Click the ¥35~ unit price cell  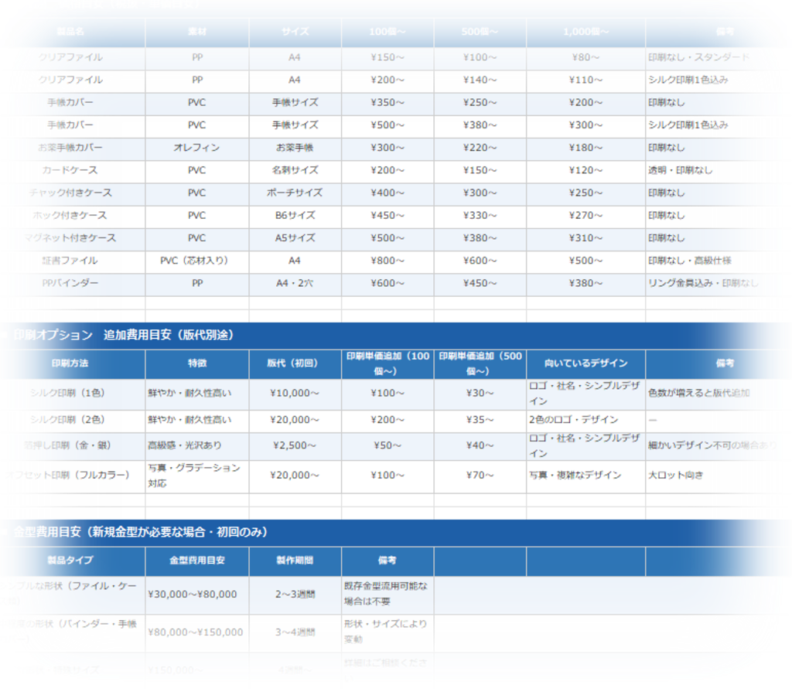(x=480, y=420)
